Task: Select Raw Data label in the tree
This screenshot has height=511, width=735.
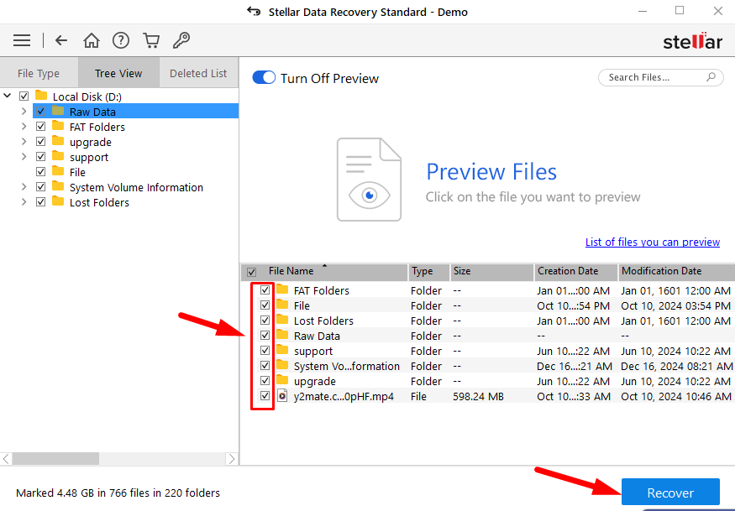Action: pos(92,112)
